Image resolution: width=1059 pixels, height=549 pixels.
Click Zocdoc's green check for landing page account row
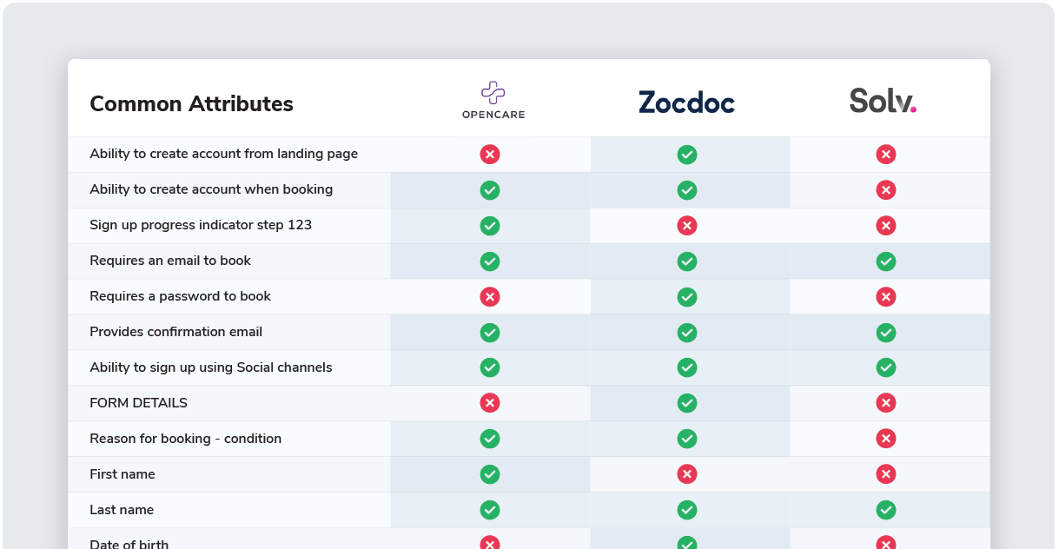click(x=687, y=155)
